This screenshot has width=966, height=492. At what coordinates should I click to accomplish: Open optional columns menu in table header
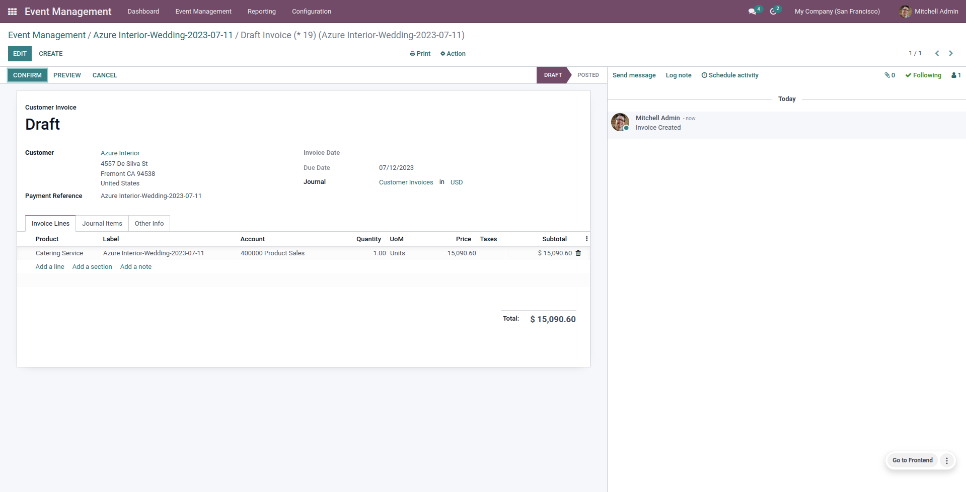tap(586, 239)
